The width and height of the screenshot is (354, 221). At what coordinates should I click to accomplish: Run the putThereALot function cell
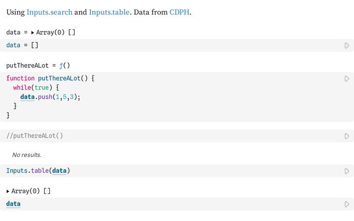(347, 78)
